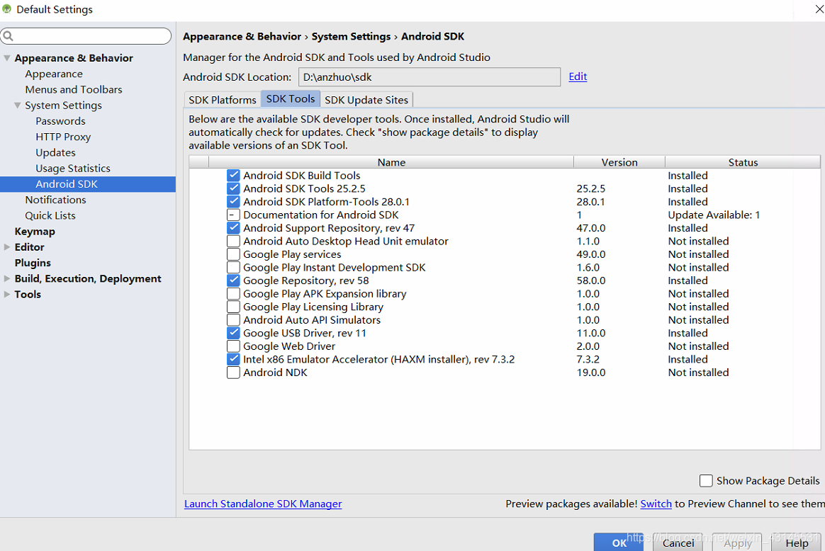Uncheck Android SDK Tools 25.2.5
This screenshot has height=551, width=825.
pos(233,188)
